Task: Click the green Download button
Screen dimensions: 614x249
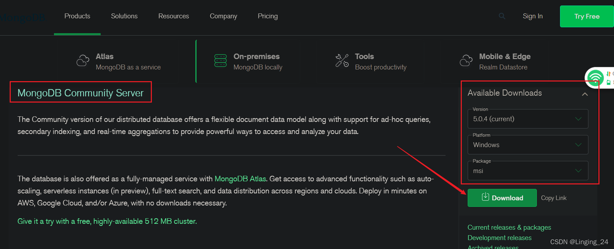Action: 502,198
